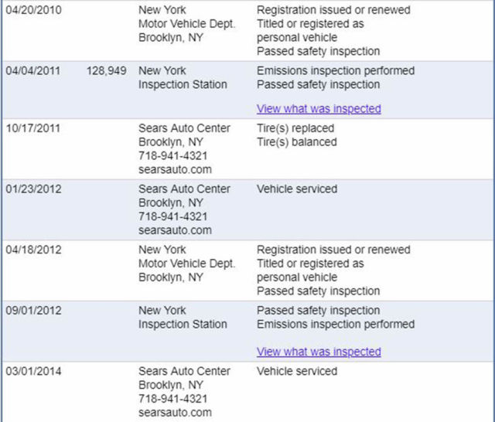Click the 'Tire(s) balanced' service text

click(x=296, y=142)
